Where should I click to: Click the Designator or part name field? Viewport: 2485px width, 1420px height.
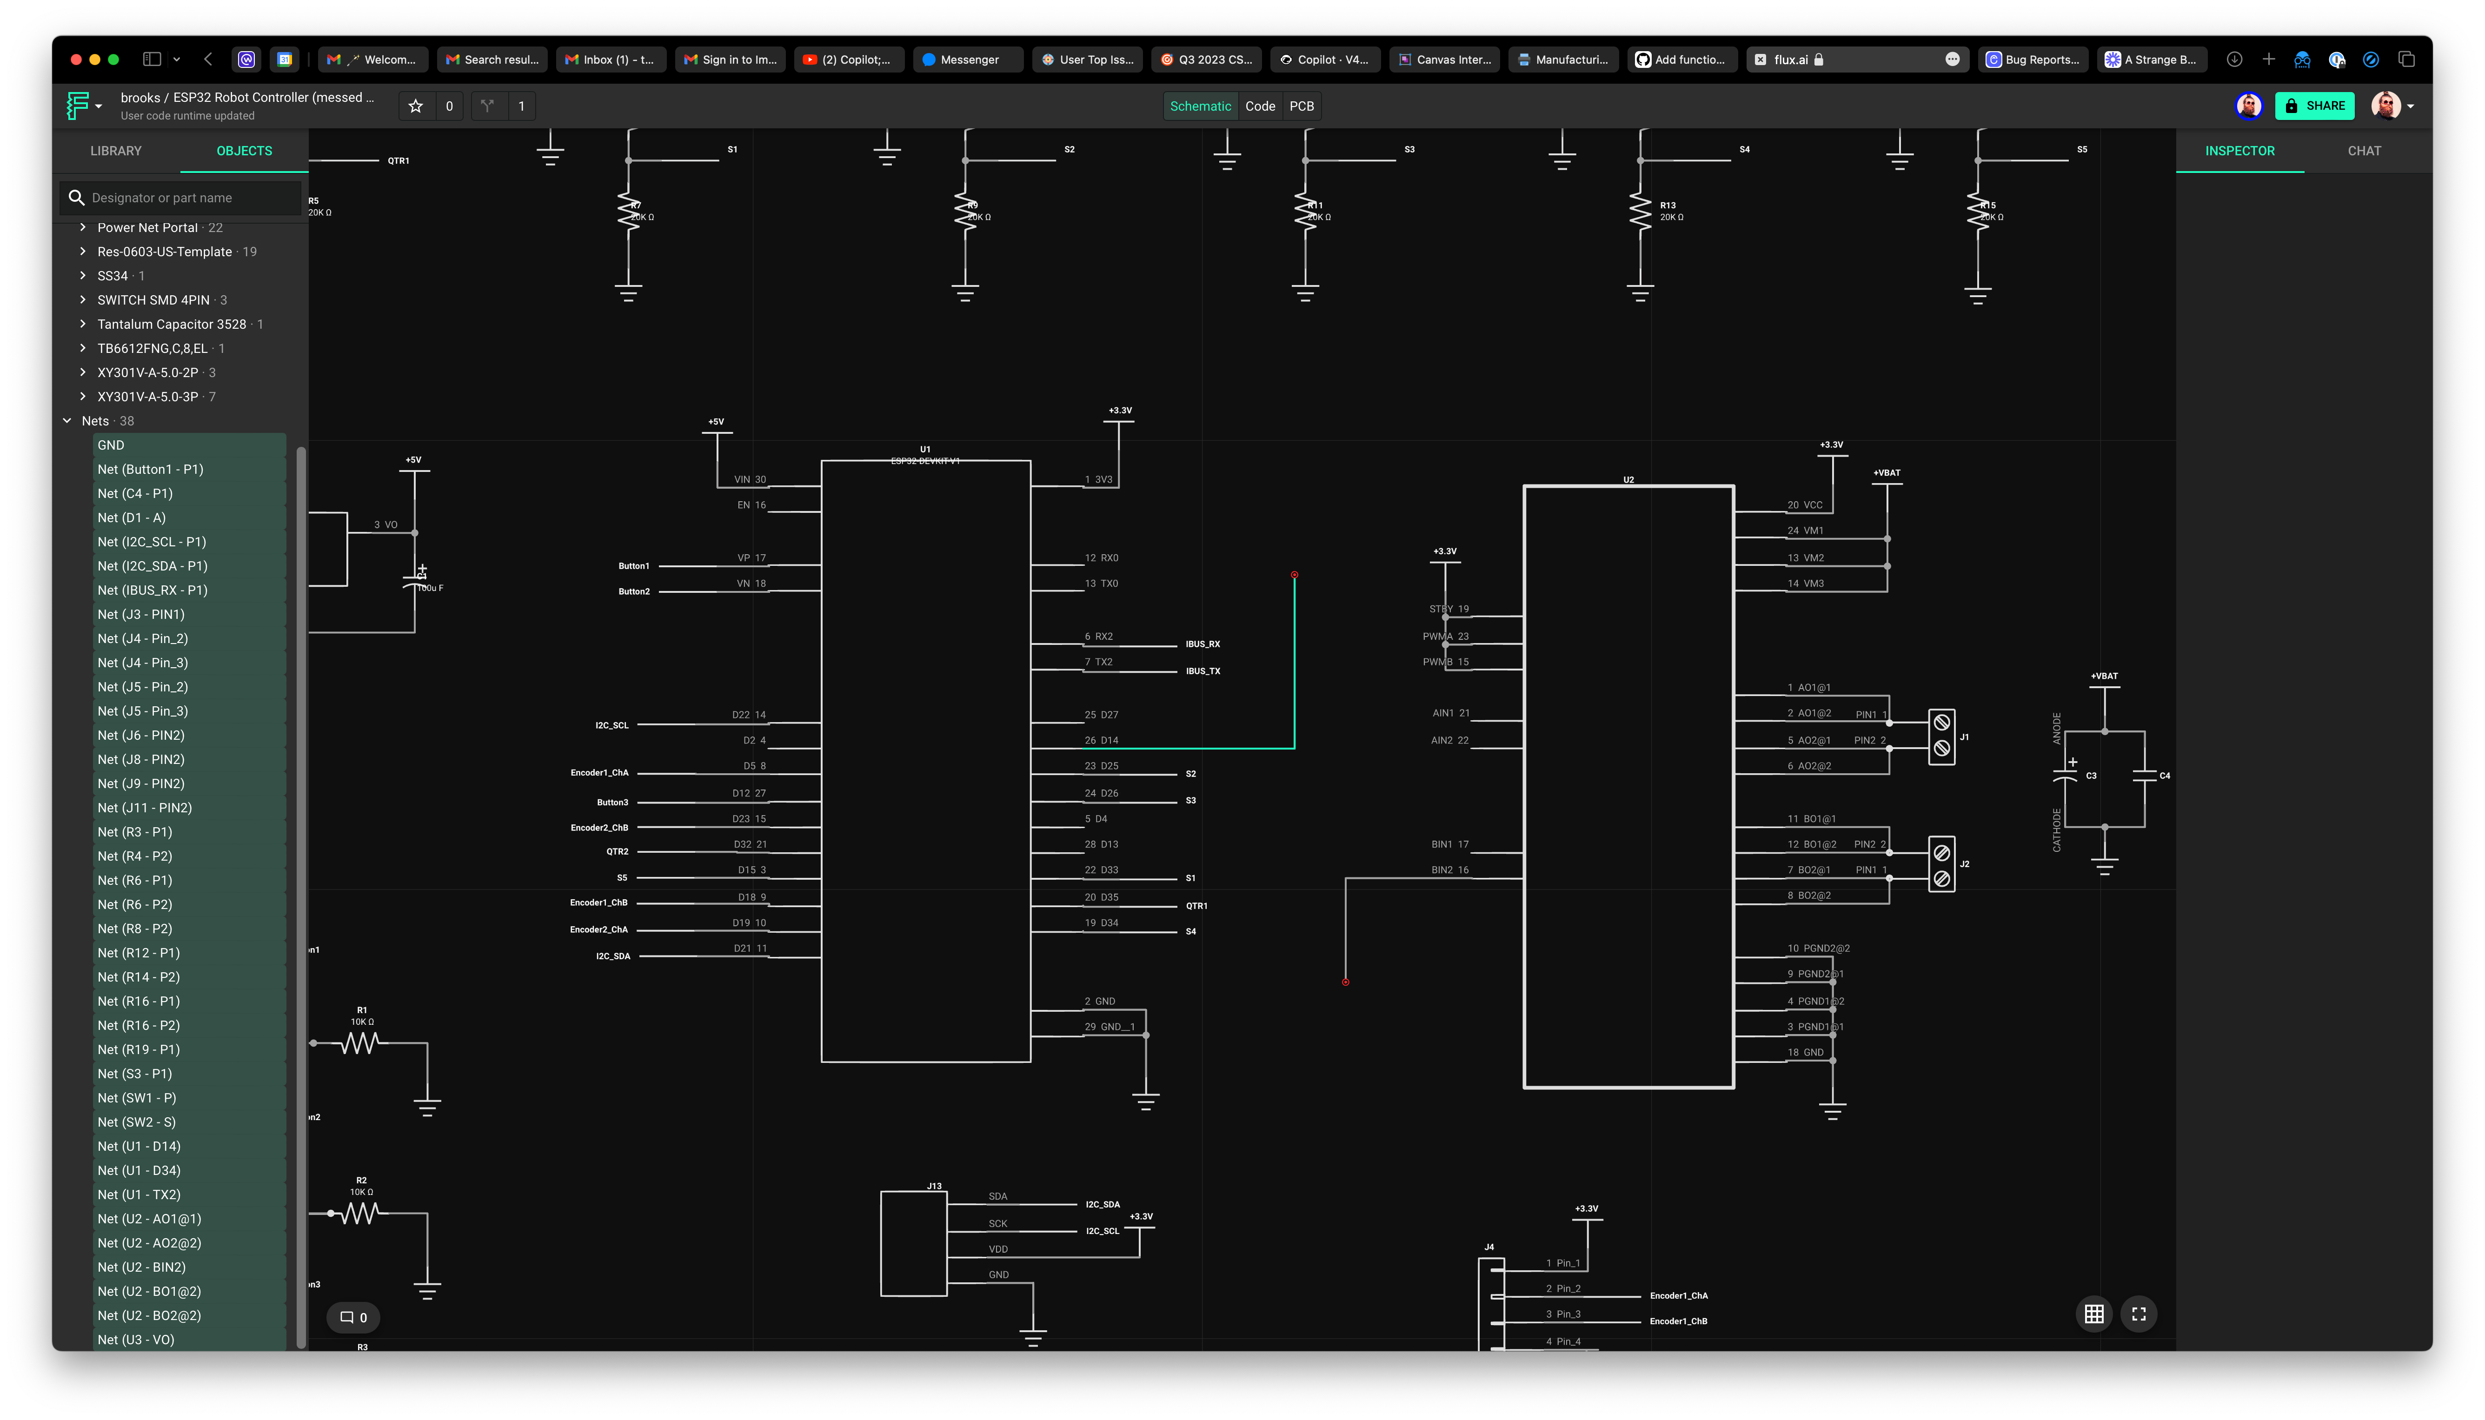pos(181,198)
